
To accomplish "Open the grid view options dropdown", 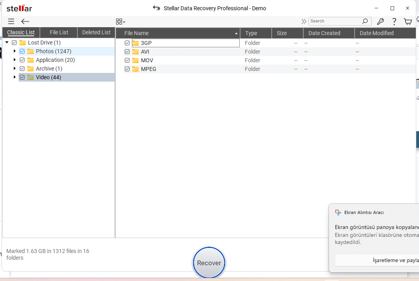I will coord(120,22).
